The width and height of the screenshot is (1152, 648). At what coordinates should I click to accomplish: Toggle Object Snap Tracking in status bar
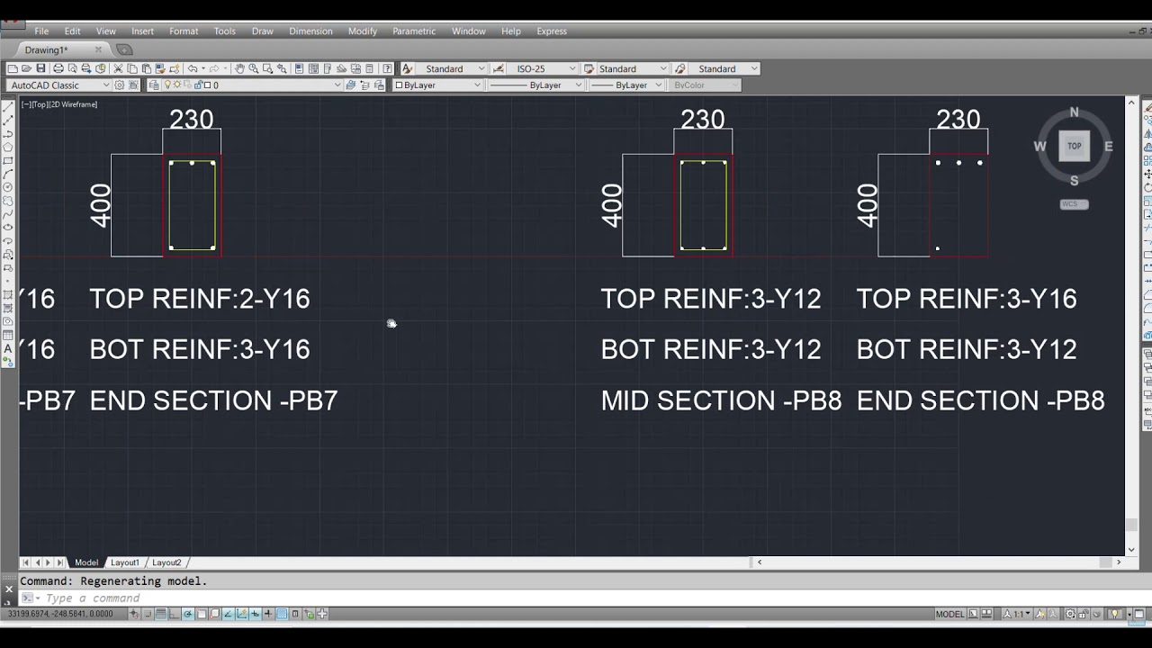click(x=229, y=614)
